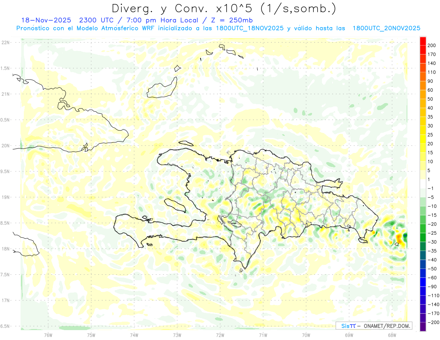Click the colorbar label "-200"
The height and width of the screenshot is (340, 440).
pyautogui.click(x=434, y=322)
